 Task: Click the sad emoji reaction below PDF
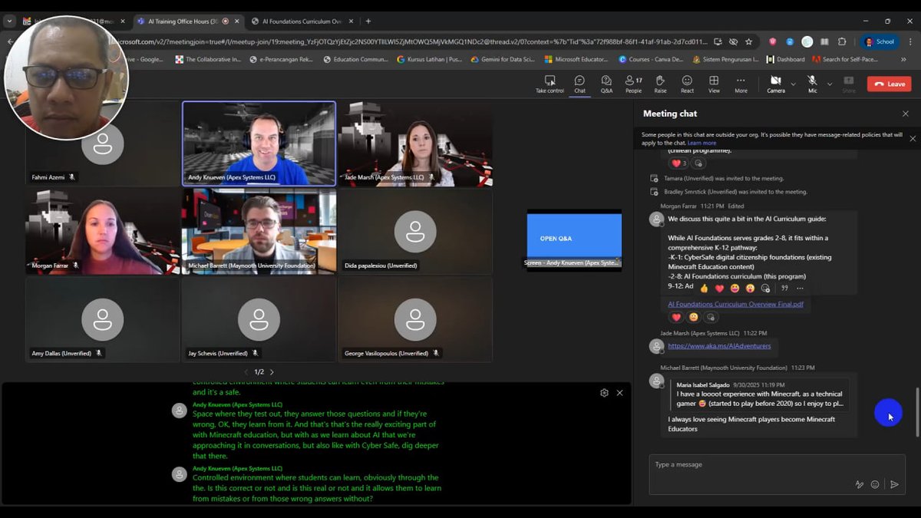point(693,317)
